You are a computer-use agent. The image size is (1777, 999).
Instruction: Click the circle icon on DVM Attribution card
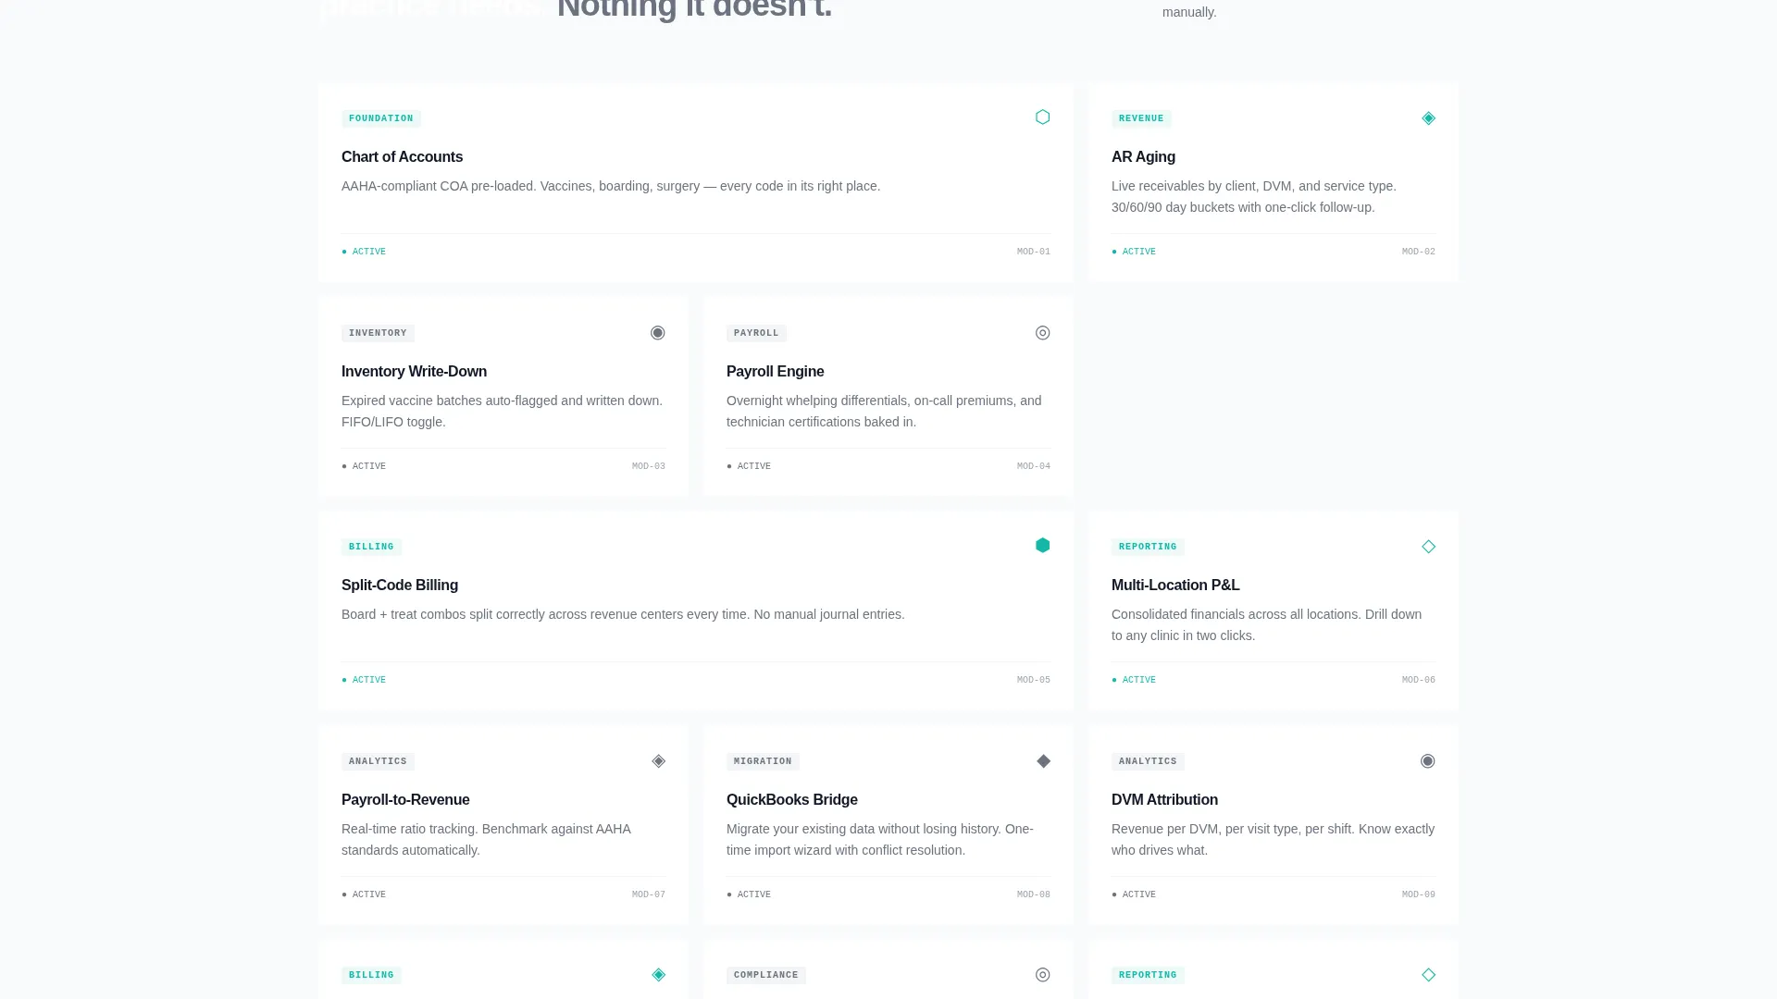point(1427,761)
